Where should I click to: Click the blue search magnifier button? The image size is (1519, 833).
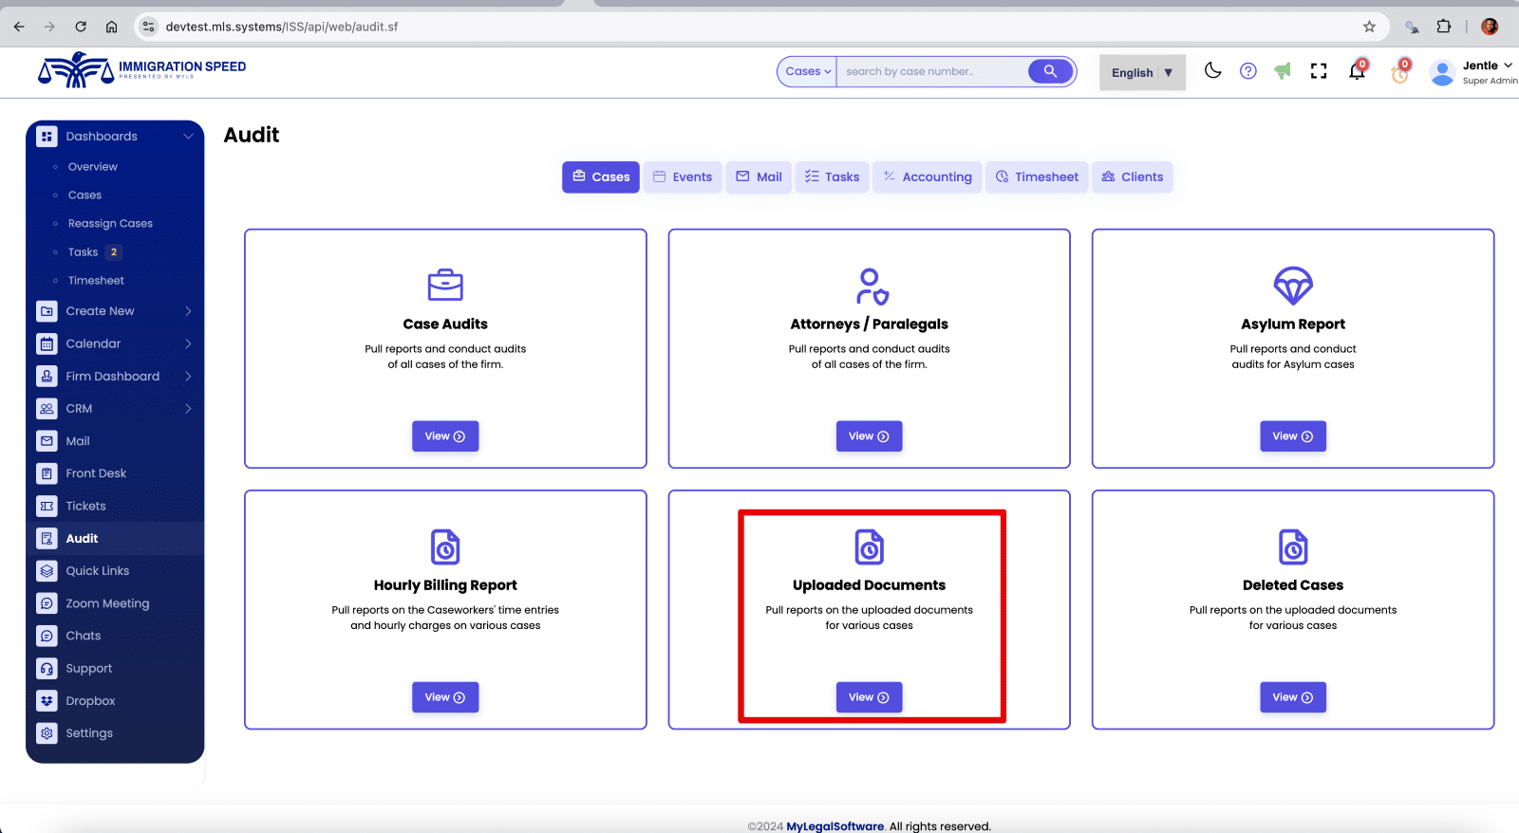point(1050,71)
